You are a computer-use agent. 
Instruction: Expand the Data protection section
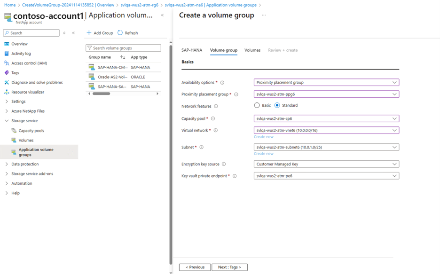tap(25, 164)
